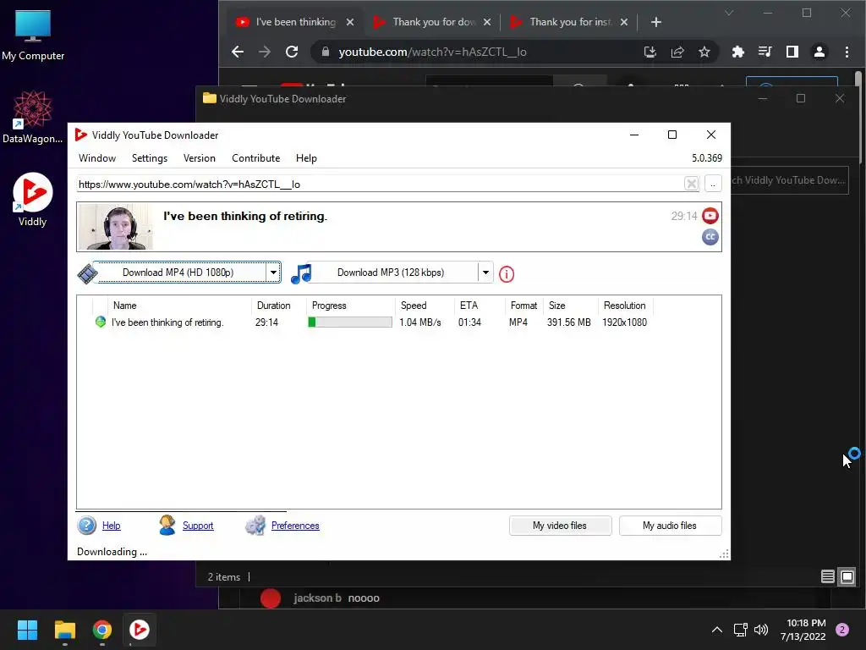Open My video files
Viewport: 866px width, 650px height.
[x=560, y=526]
